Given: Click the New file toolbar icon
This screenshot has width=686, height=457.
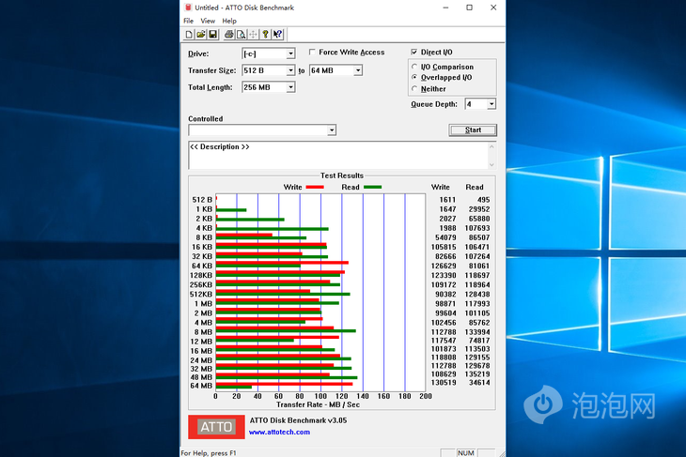Looking at the screenshot, I should click(x=189, y=35).
